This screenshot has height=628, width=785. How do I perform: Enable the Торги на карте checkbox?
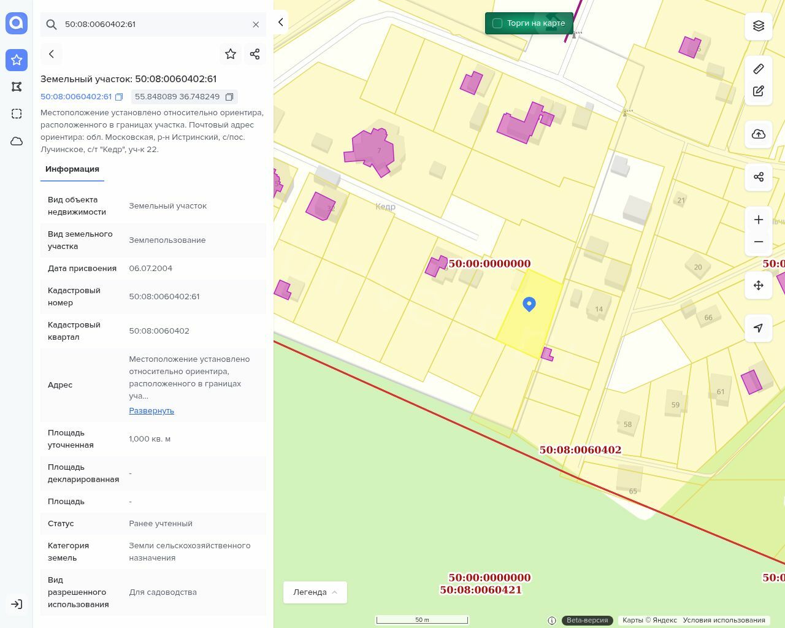(497, 23)
